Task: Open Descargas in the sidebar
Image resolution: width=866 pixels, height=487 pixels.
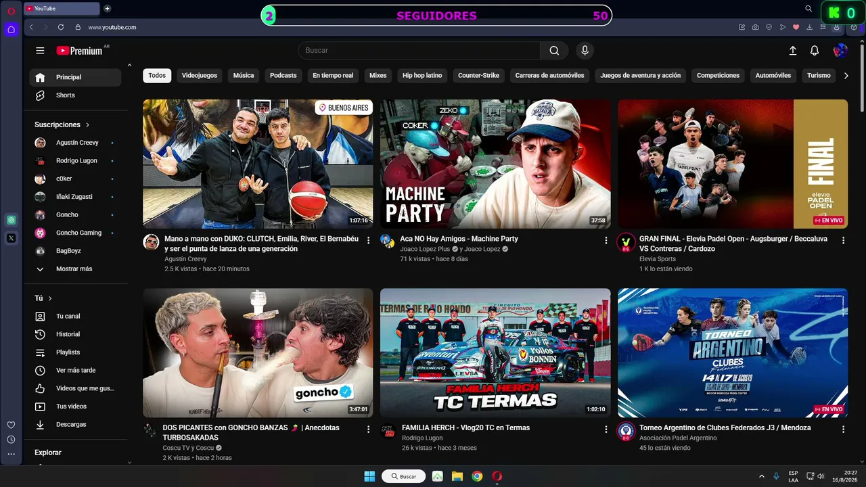Action: tap(75, 425)
